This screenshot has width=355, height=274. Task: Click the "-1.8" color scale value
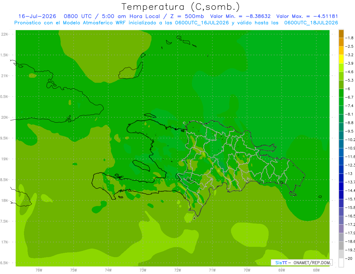pyautogui.click(x=349, y=38)
